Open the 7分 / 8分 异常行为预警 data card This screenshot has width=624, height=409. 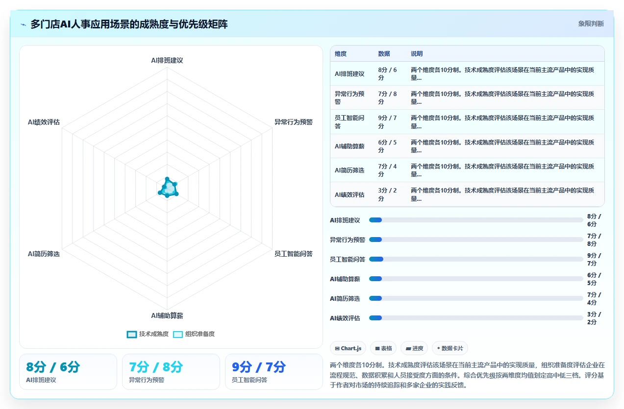pos(171,372)
